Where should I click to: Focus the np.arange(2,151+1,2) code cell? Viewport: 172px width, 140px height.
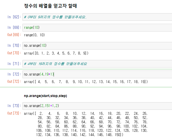click(97, 106)
